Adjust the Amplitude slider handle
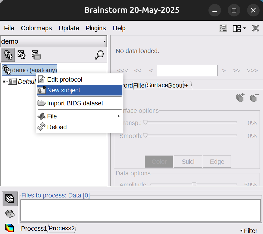Image resolution: width=263 pixels, height=234 pixels. tap(194, 184)
